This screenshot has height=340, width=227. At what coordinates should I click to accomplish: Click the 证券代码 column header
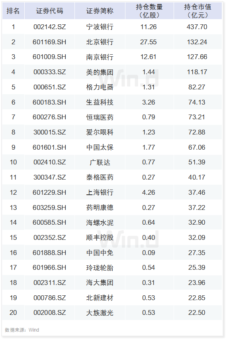[49, 11]
